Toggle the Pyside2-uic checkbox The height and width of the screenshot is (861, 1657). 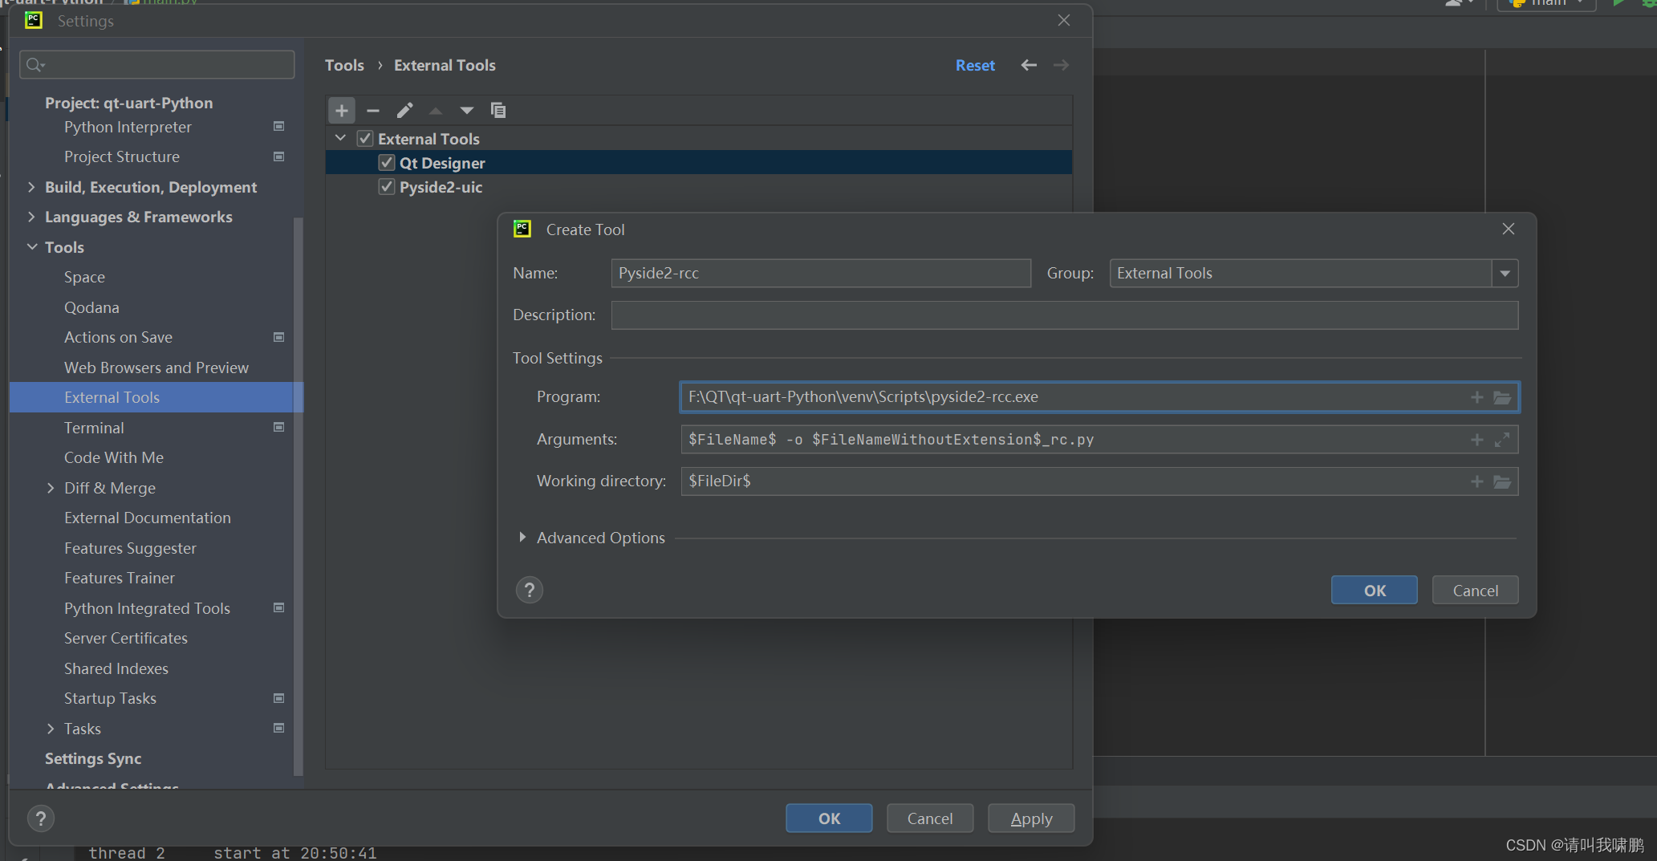pyautogui.click(x=387, y=187)
